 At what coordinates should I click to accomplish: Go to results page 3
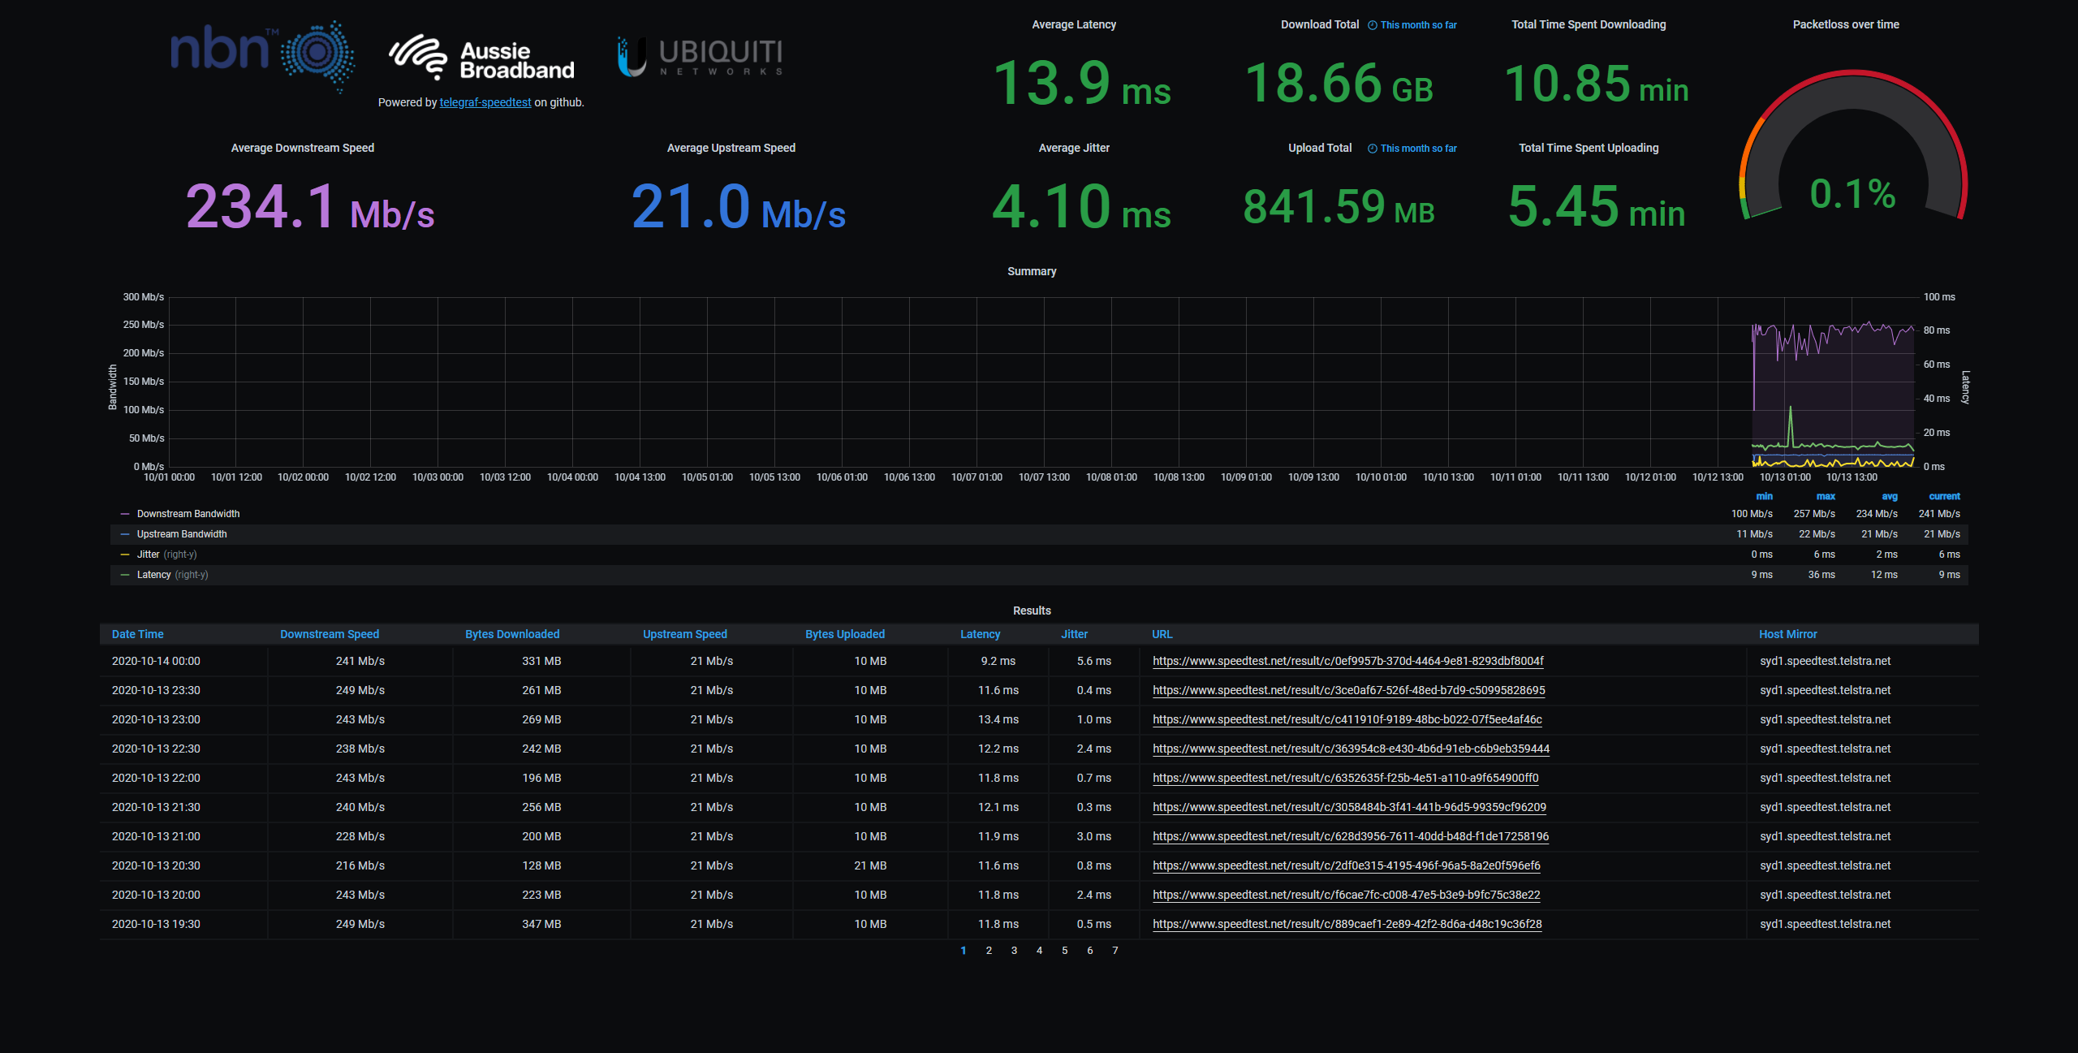click(x=1014, y=951)
